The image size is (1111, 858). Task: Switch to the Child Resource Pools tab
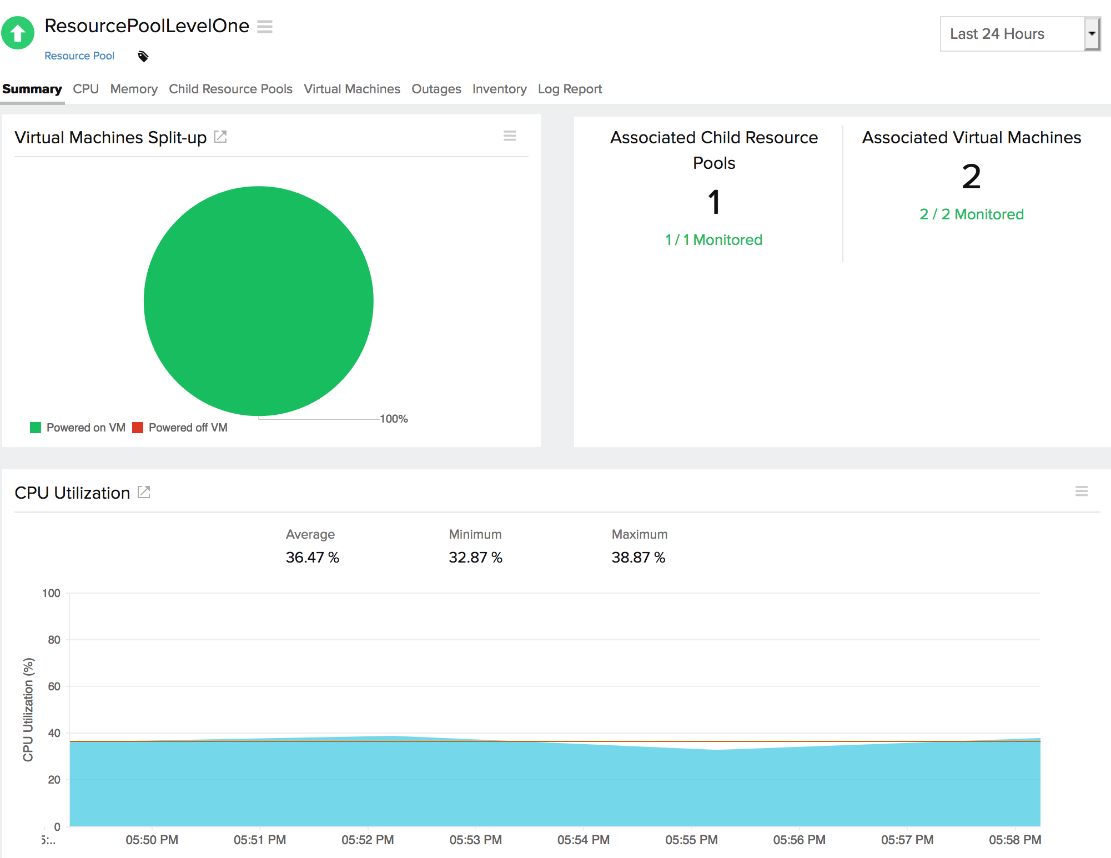tap(230, 89)
